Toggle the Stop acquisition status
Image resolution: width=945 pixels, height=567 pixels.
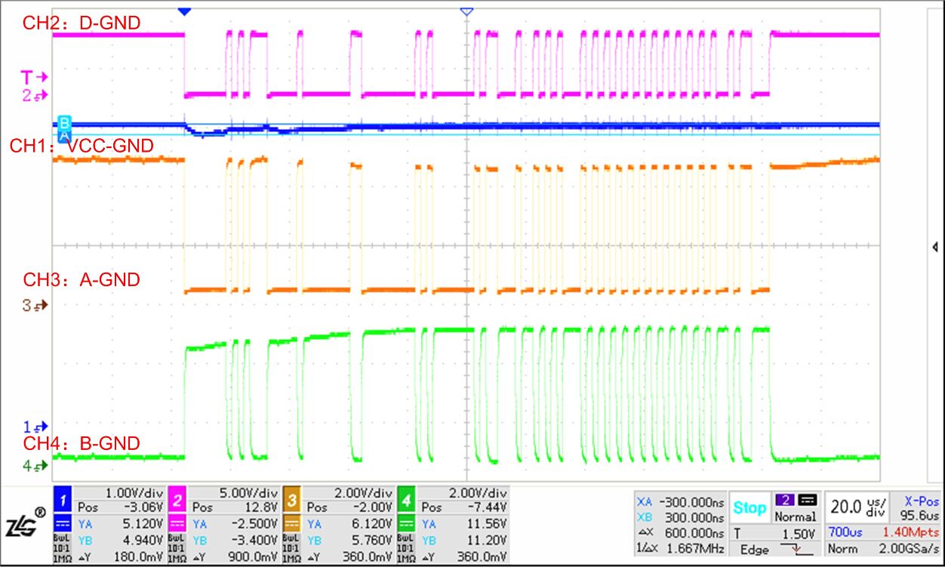point(750,507)
